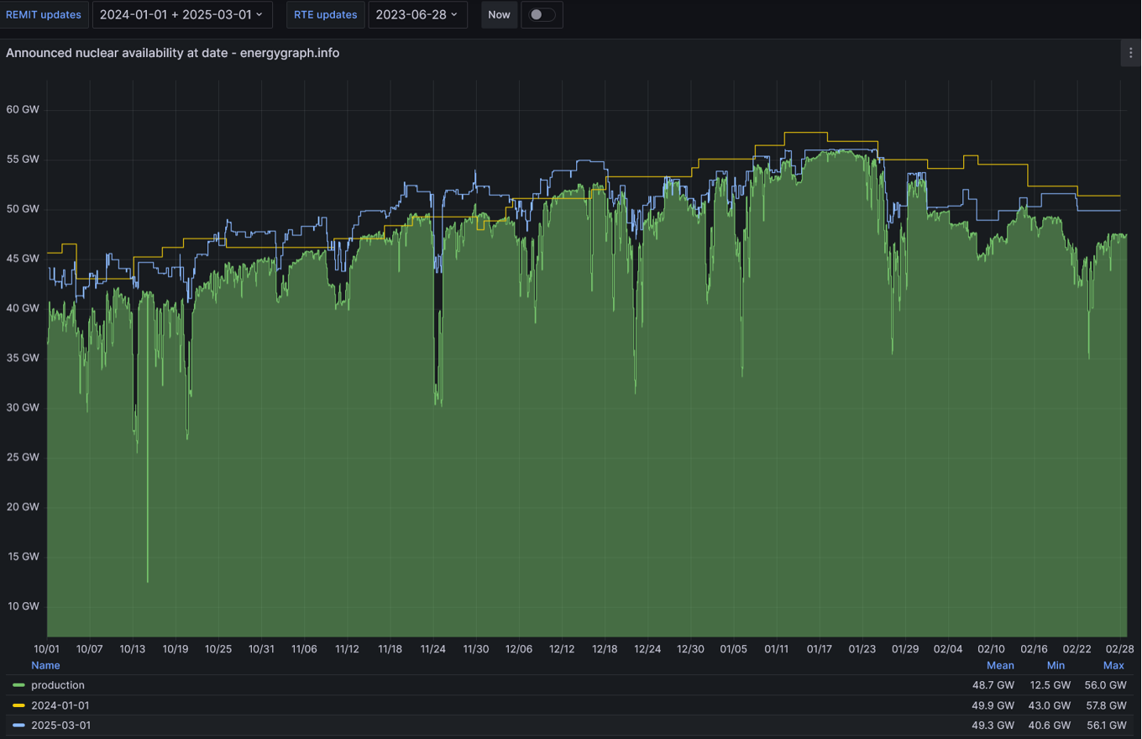Toggle visibility of the production series

pos(58,685)
